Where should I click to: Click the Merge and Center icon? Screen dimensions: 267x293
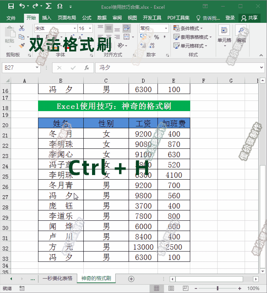pyautogui.click(x=127, y=37)
